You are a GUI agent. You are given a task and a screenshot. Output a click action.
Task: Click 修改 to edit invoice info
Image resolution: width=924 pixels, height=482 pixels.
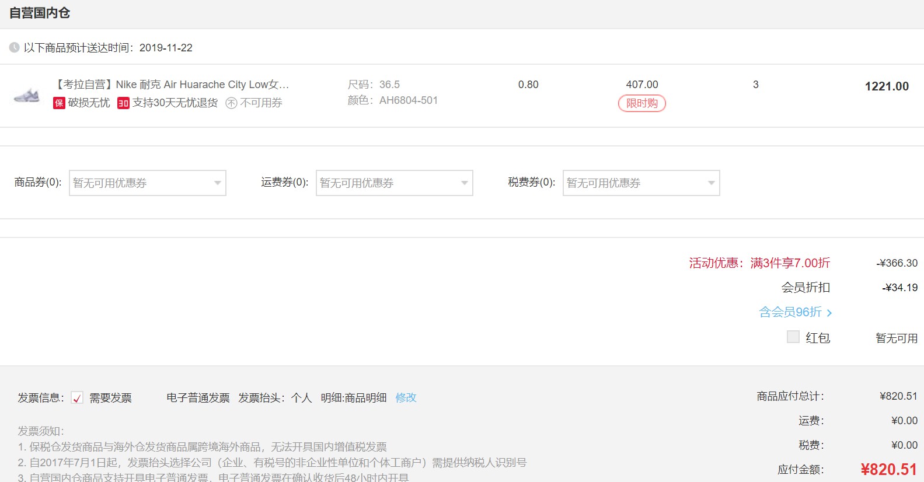click(406, 397)
